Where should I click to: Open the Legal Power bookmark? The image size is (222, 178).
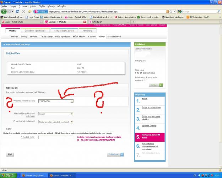pos(32,17)
